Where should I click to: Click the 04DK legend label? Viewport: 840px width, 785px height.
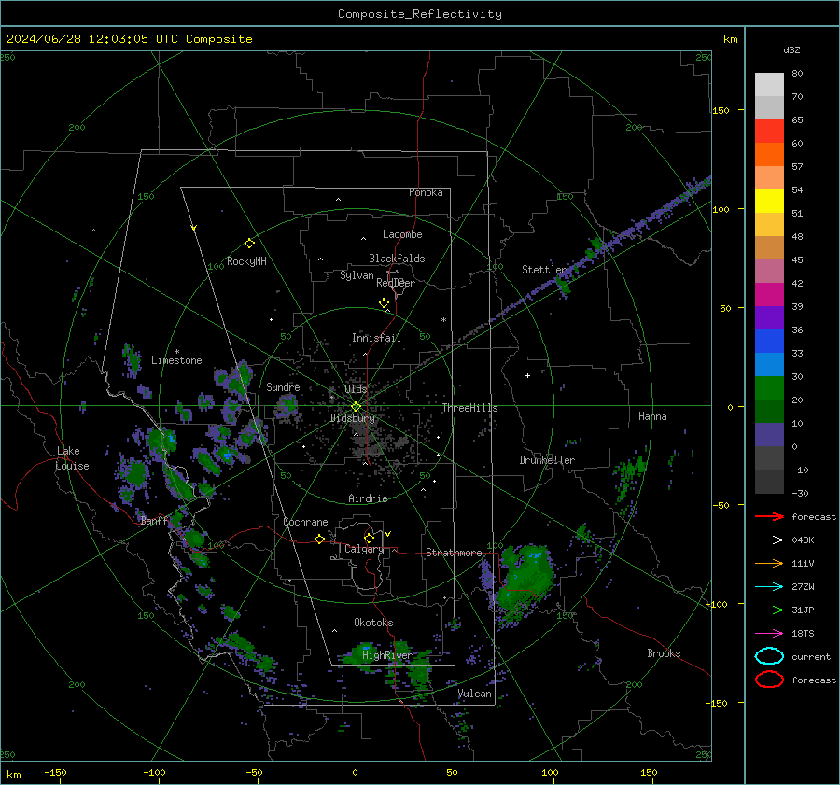[x=803, y=540]
